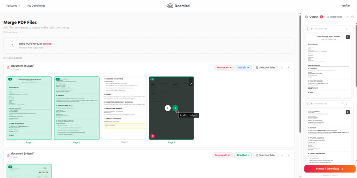
Task: Click the '2 FILES LOADED' label
Action: 13,58
